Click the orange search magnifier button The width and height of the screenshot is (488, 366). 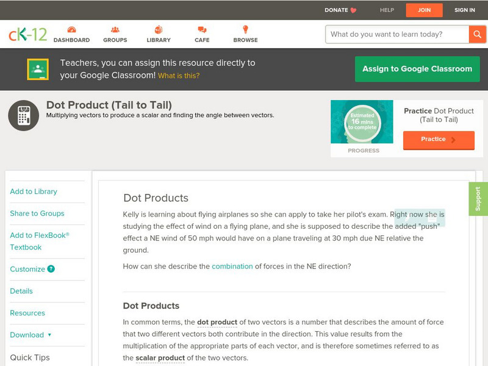[x=477, y=34]
